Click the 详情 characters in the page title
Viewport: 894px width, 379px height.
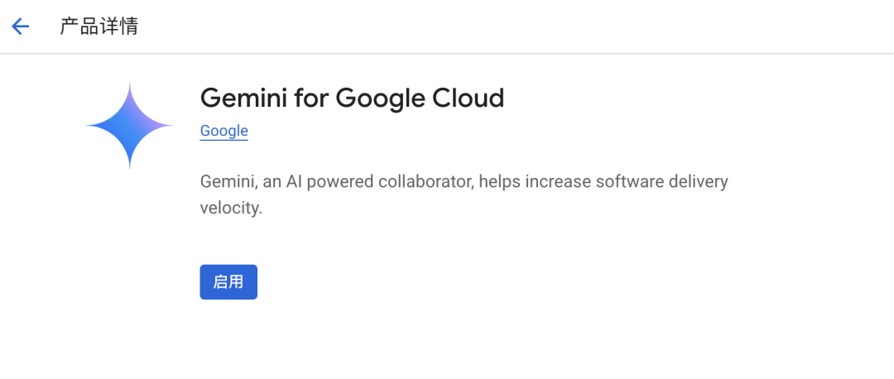[118, 26]
